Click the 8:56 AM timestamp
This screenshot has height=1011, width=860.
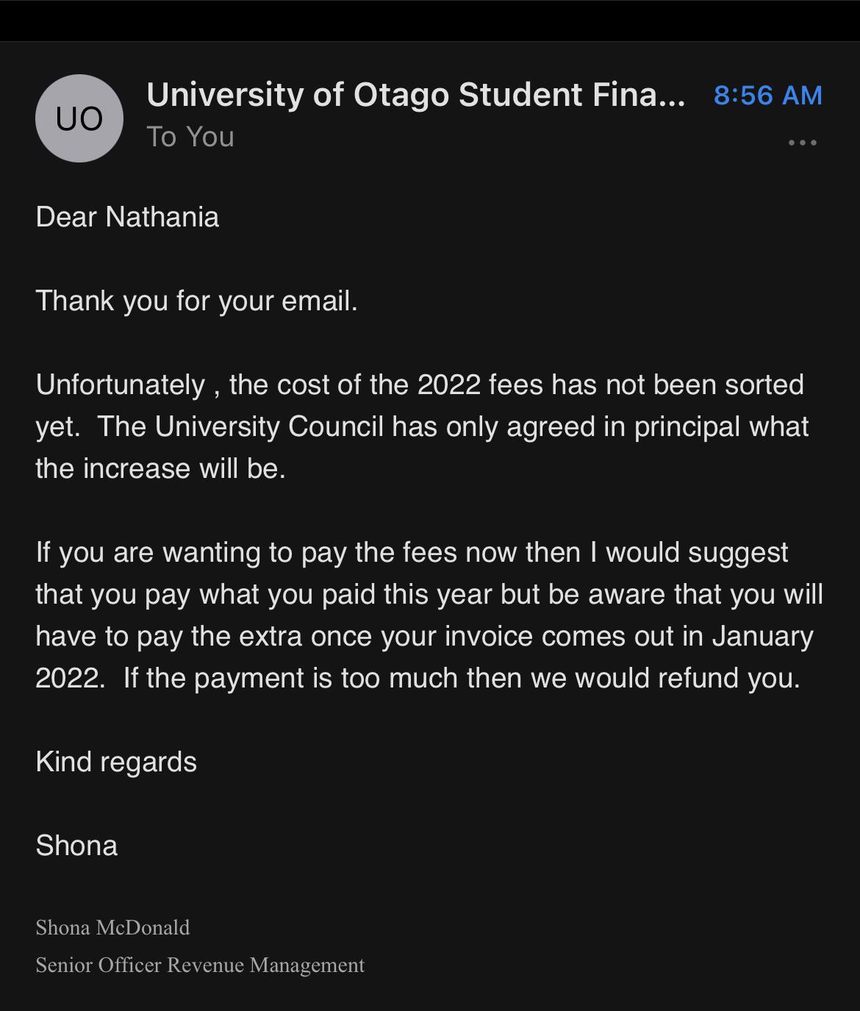[767, 96]
